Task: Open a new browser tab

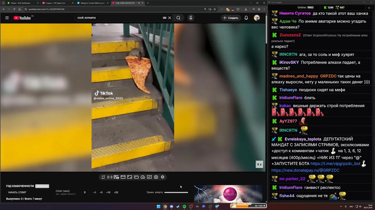Action: tap(148, 3)
